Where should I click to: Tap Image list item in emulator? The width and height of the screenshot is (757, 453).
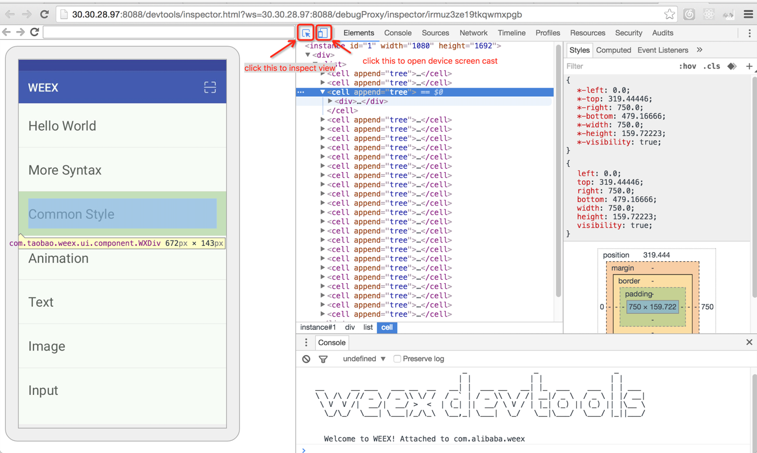click(122, 346)
